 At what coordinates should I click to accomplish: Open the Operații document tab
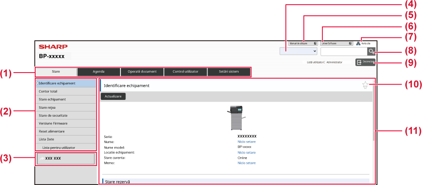click(142, 72)
